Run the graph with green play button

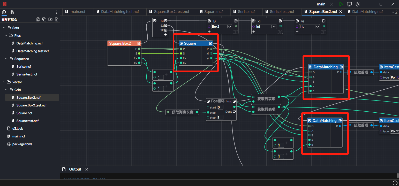click(341, 4)
